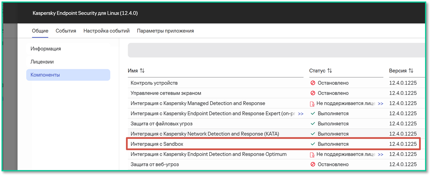Click the Статус column header

(x=318, y=71)
